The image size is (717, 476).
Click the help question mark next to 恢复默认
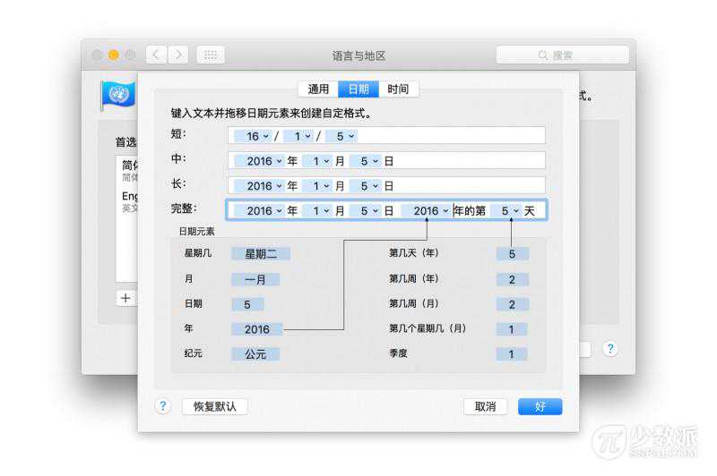click(163, 405)
